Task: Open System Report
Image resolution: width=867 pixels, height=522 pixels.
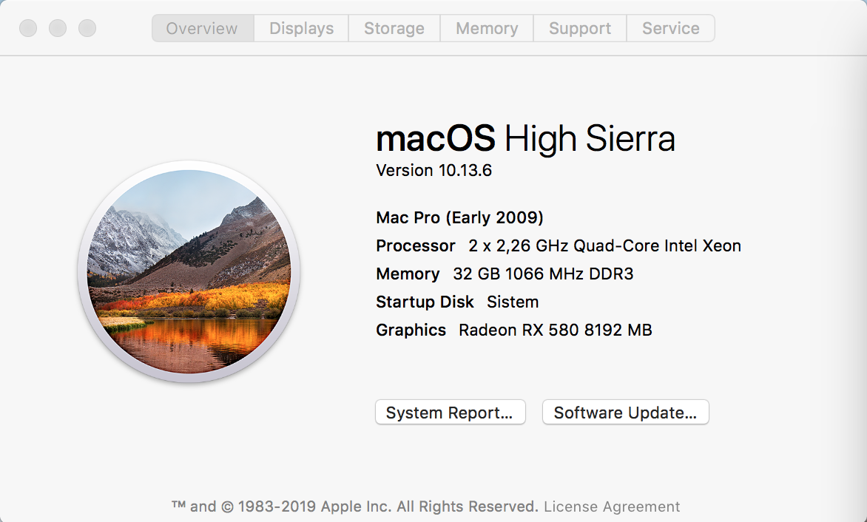Action: pos(450,412)
